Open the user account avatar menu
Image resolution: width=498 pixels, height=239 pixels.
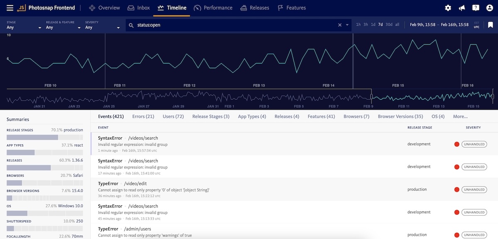489,8
